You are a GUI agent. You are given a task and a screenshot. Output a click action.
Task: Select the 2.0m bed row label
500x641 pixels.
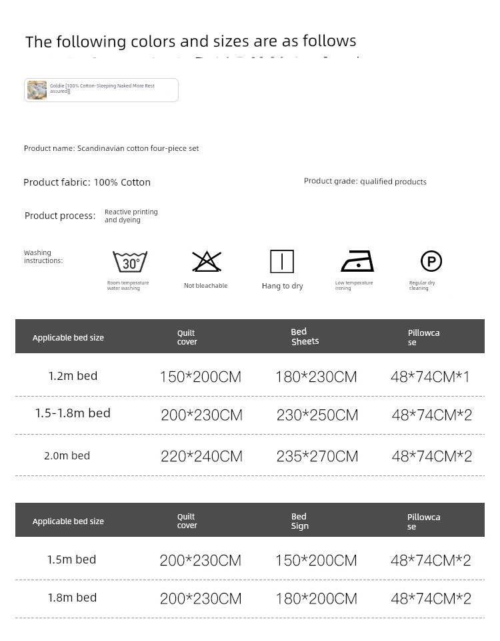(x=67, y=456)
